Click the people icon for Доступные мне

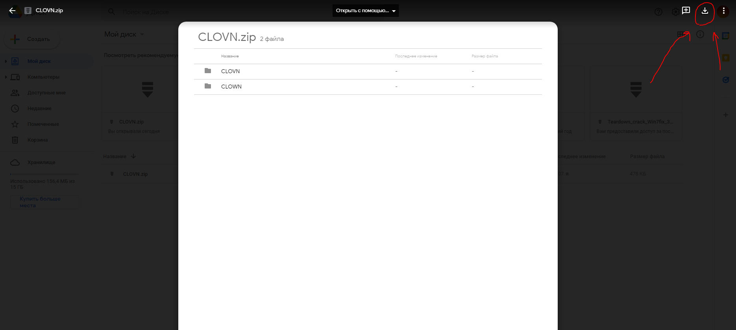pos(15,93)
